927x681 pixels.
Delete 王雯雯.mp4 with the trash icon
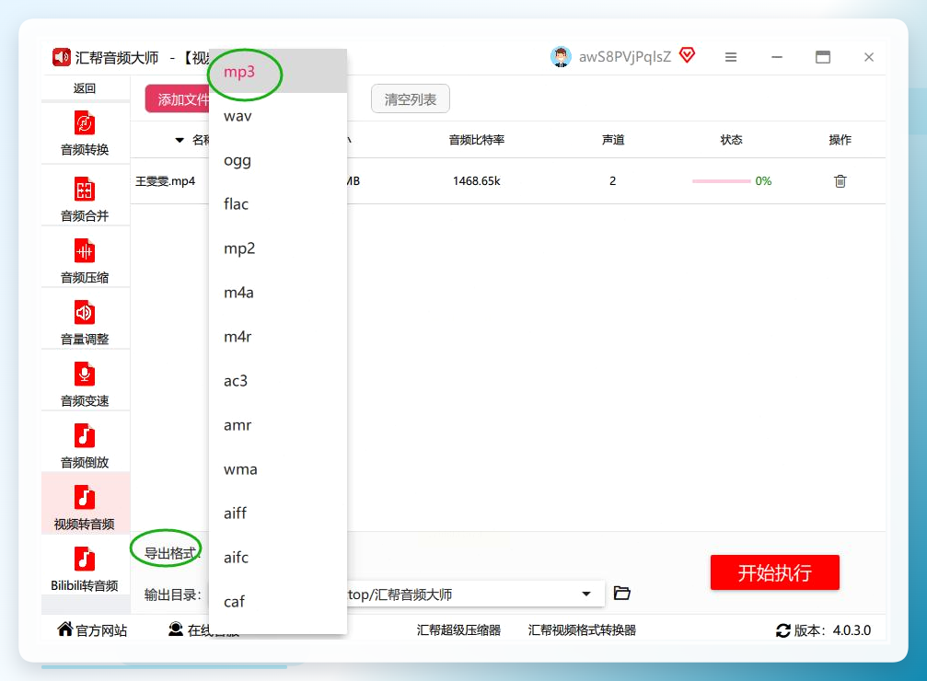pos(840,181)
